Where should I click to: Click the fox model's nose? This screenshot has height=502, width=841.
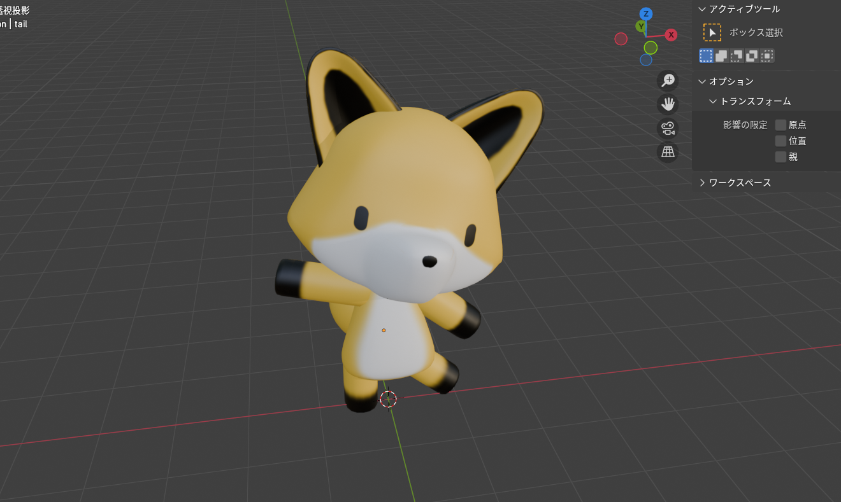coord(430,261)
